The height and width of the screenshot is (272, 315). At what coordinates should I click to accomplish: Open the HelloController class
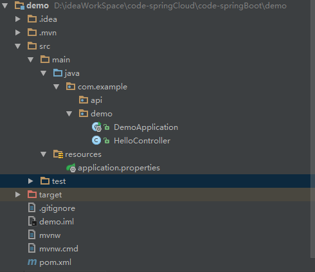(142, 141)
